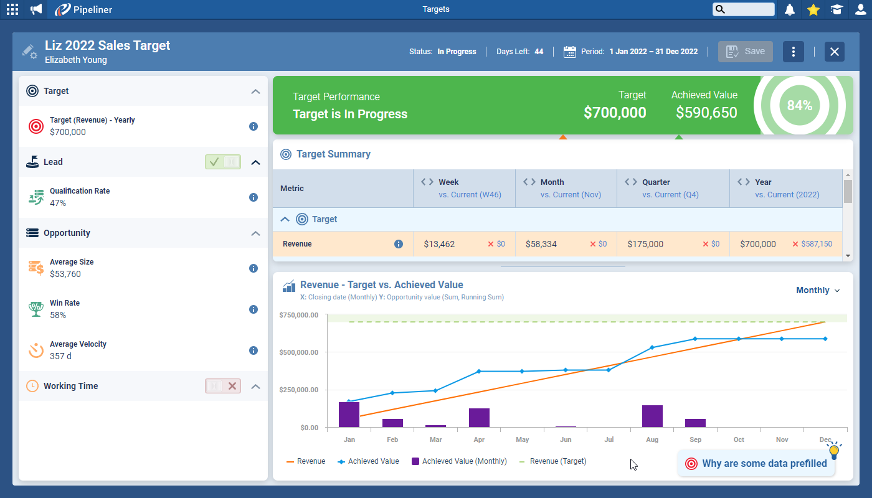Select Targets in the top navigation
The image size is (872, 498).
click(x=435, y=9)
